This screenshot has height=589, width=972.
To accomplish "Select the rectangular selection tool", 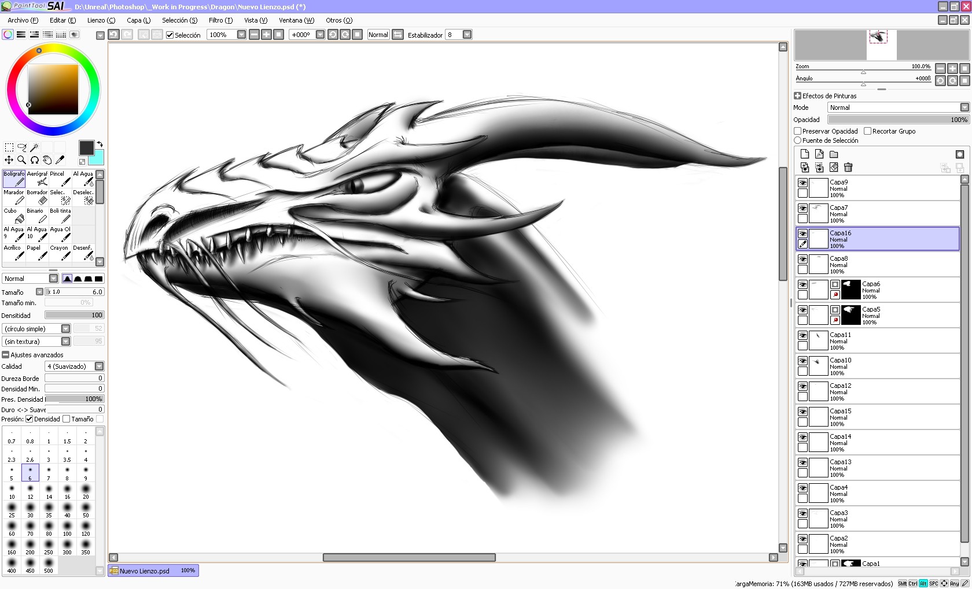I will (x=9, y=147).
